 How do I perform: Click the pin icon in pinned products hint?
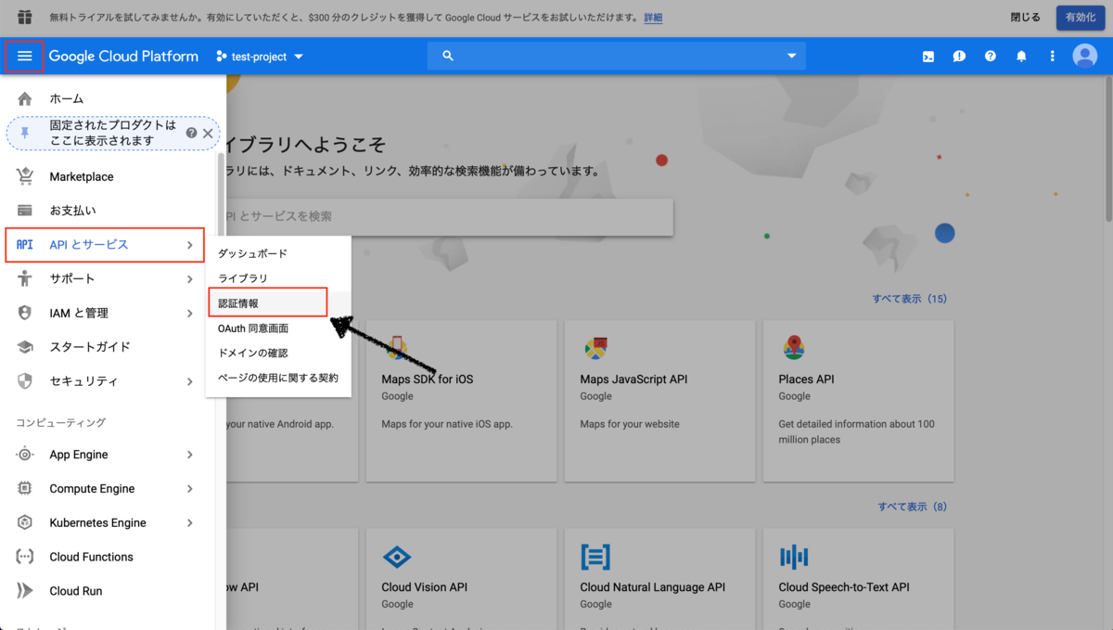pyautogui.click(x=25, y=134)
